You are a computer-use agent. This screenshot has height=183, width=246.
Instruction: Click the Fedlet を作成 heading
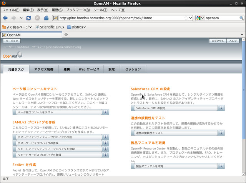point(24,165)
